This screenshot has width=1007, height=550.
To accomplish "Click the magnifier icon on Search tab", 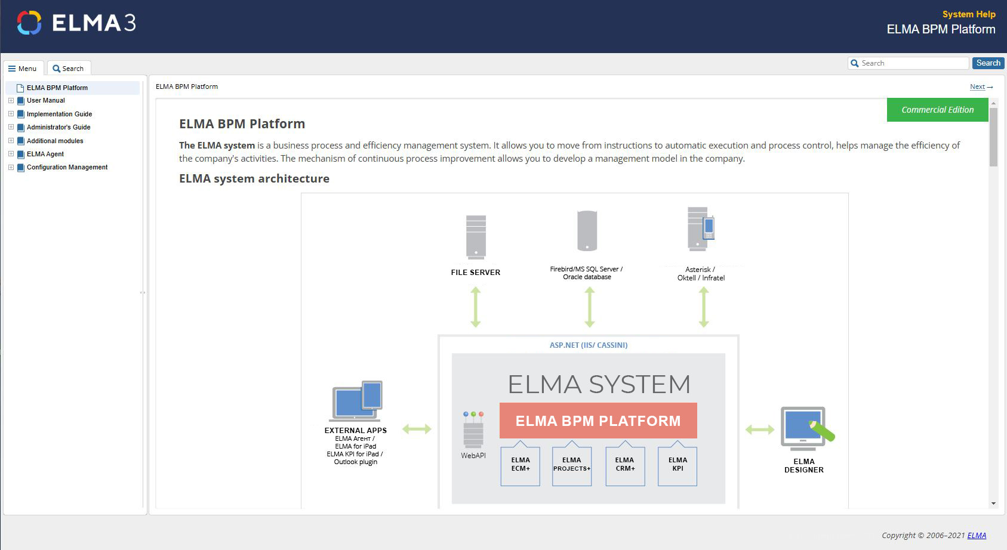I will coord(56,69).
